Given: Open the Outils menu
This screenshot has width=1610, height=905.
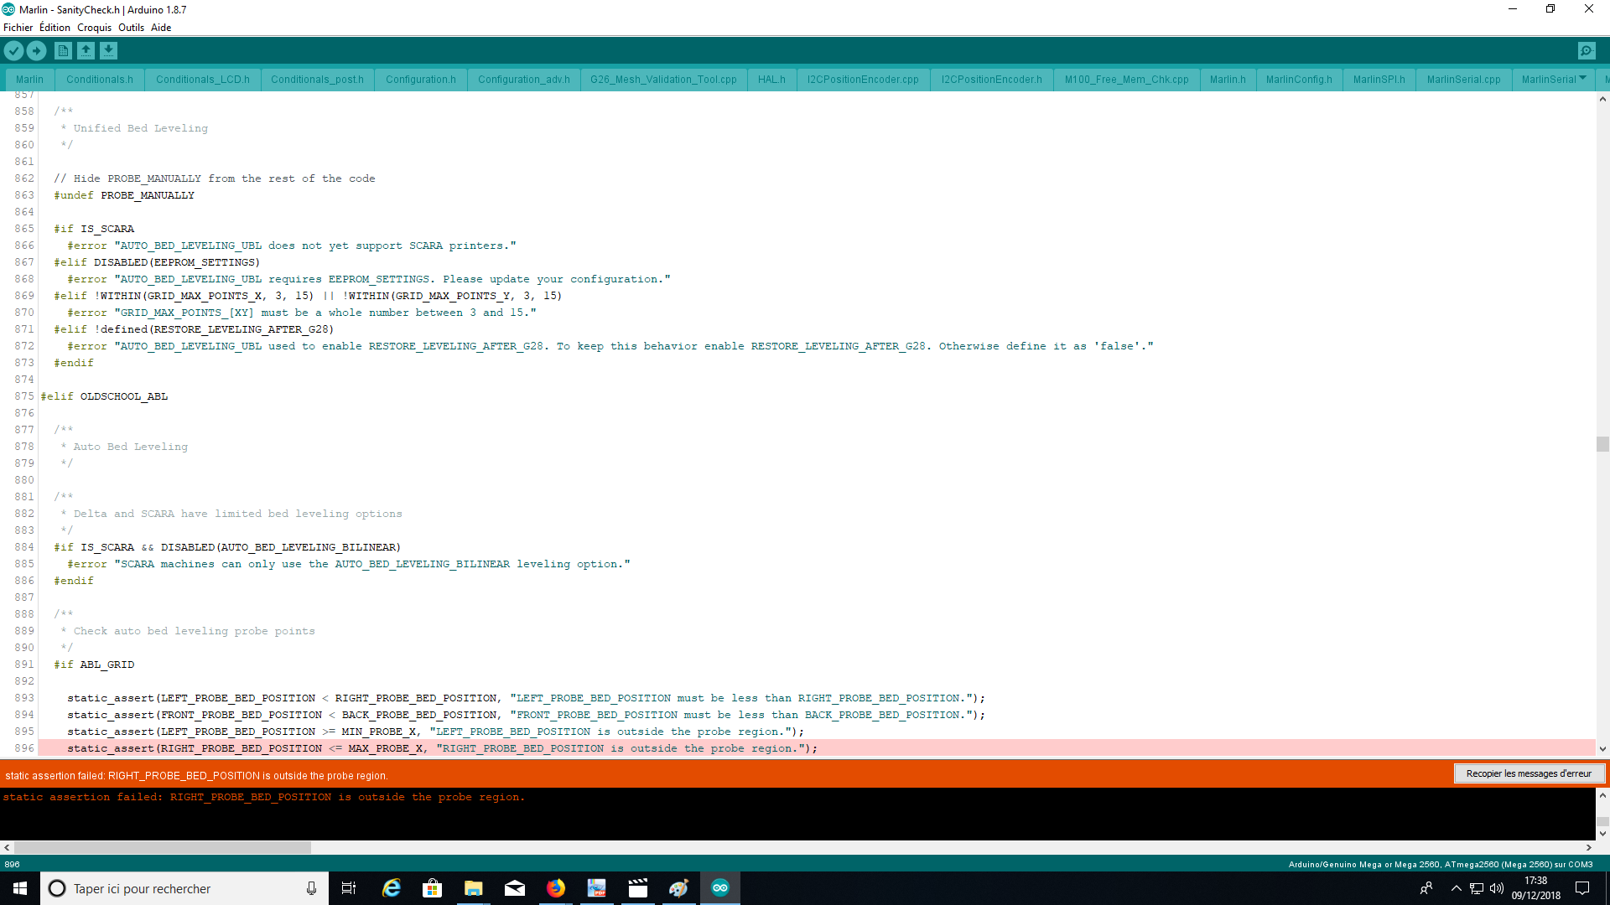Looking at the screenshot, I should [131, 28].
